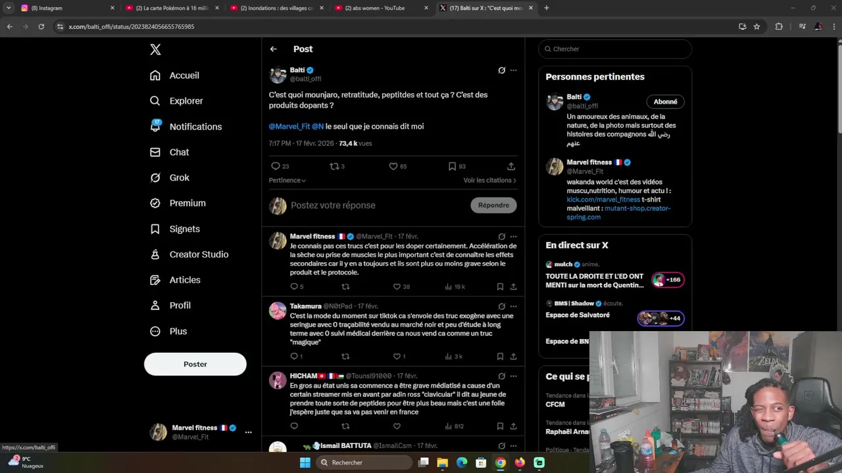The height and width of the screenshot is (473, 842).
Task: Open Creator Studio
Action: point(189,254)
